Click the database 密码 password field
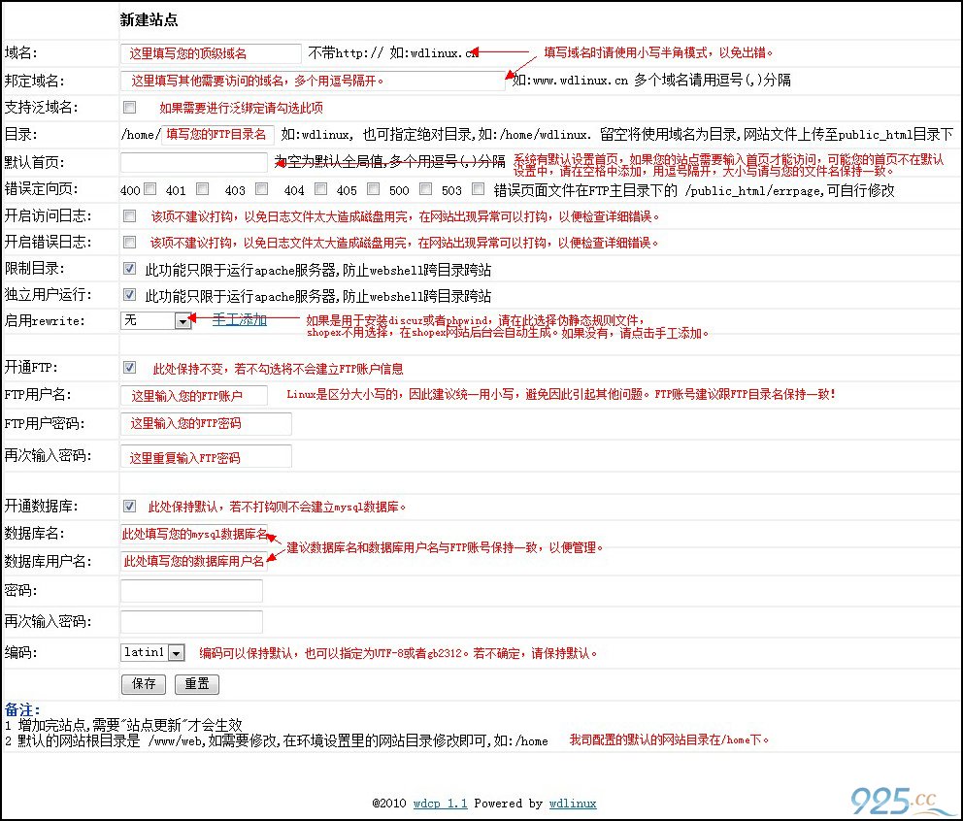963x821 pixels. pos(191,591)
